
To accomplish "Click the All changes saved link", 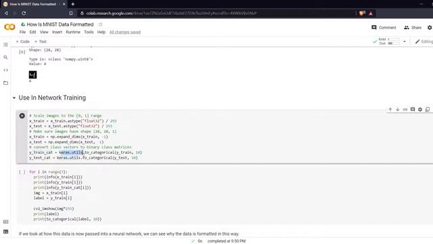I will [x=125, y=32].
